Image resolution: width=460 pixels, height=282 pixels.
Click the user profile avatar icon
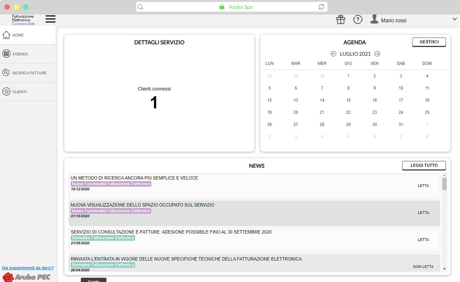click(374, 19)
